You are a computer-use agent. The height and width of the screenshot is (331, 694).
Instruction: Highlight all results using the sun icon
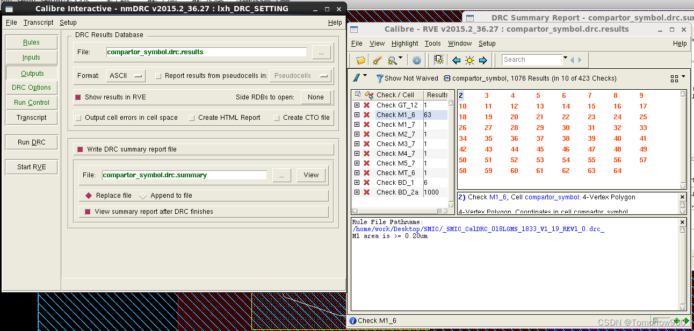pyautogui.click(x=469, y=60)
